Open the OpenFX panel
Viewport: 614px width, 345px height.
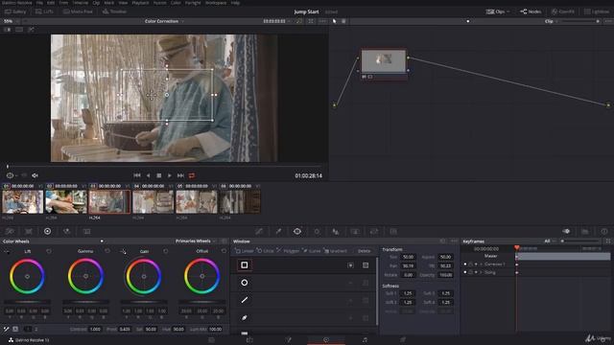(563, 11)
